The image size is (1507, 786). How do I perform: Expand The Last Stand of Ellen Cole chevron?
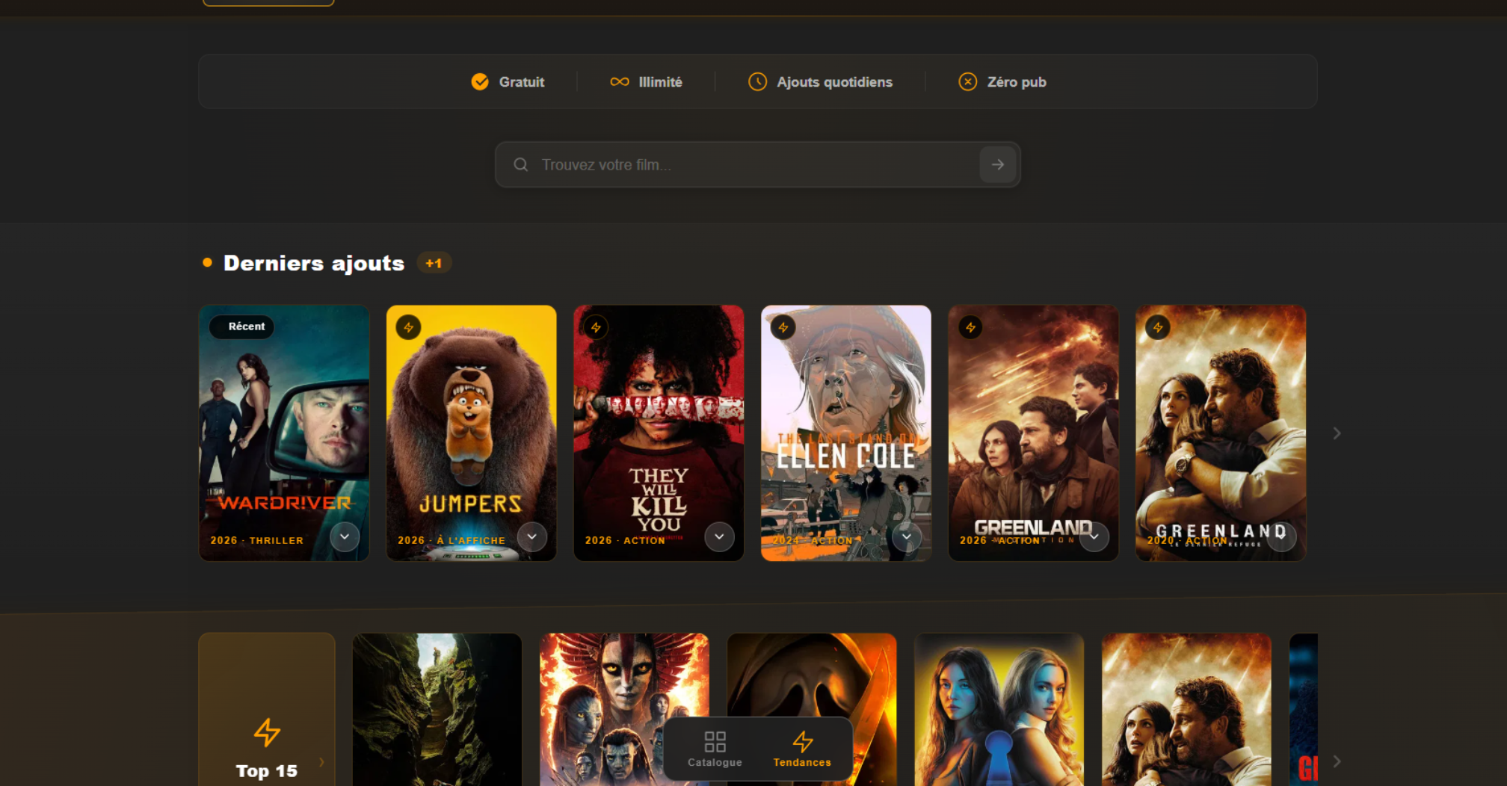click(906, 536)
